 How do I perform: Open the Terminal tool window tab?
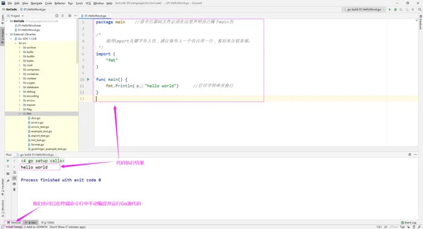(14, 222)
